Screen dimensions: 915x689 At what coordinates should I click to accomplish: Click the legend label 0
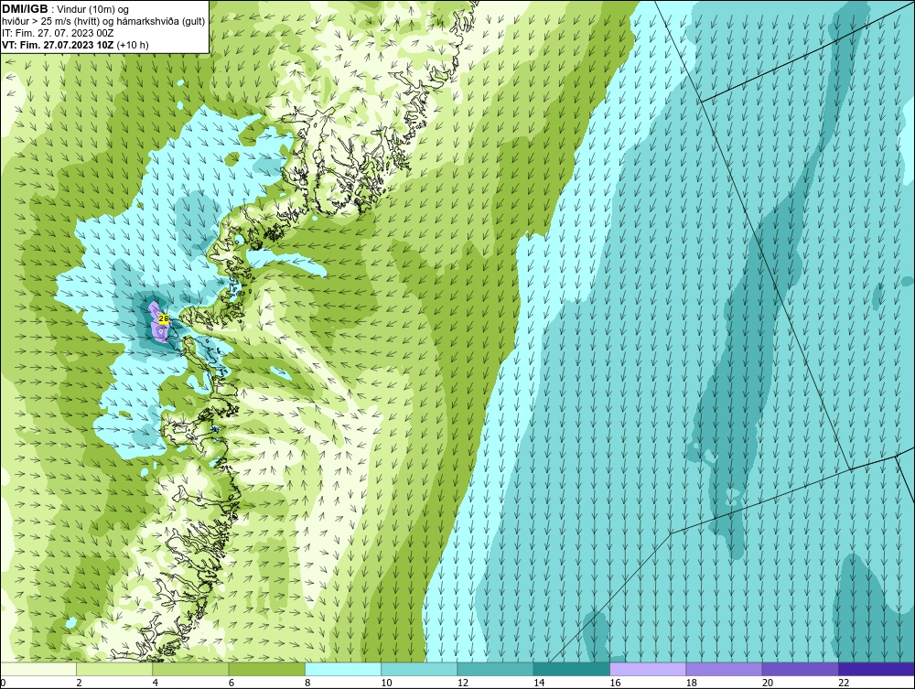[x=3, y=683]
